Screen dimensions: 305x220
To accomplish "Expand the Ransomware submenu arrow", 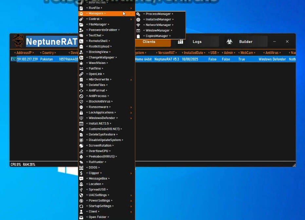I will tap(131, 107).
